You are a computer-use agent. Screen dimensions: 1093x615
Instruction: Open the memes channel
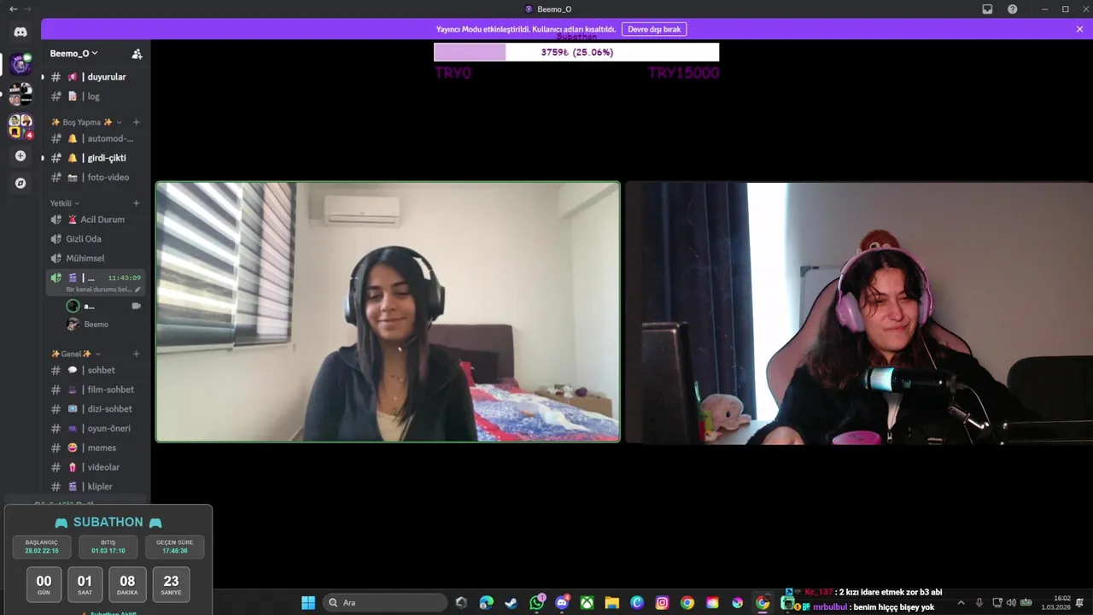pos(96,448)
